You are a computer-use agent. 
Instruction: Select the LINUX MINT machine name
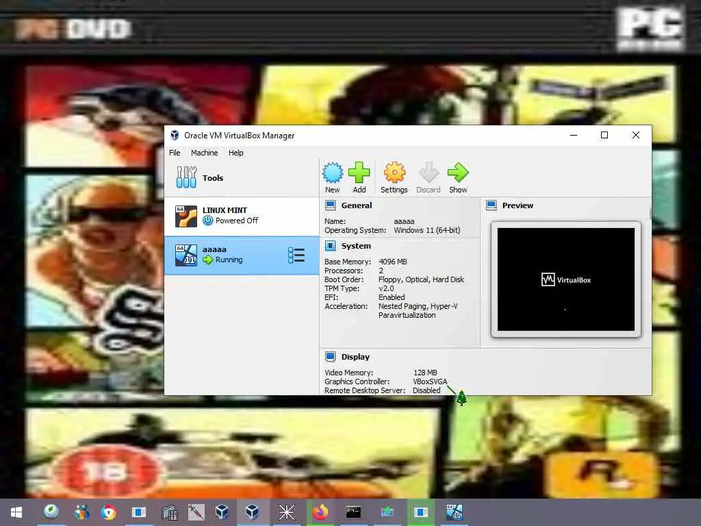tap(225, 210)
